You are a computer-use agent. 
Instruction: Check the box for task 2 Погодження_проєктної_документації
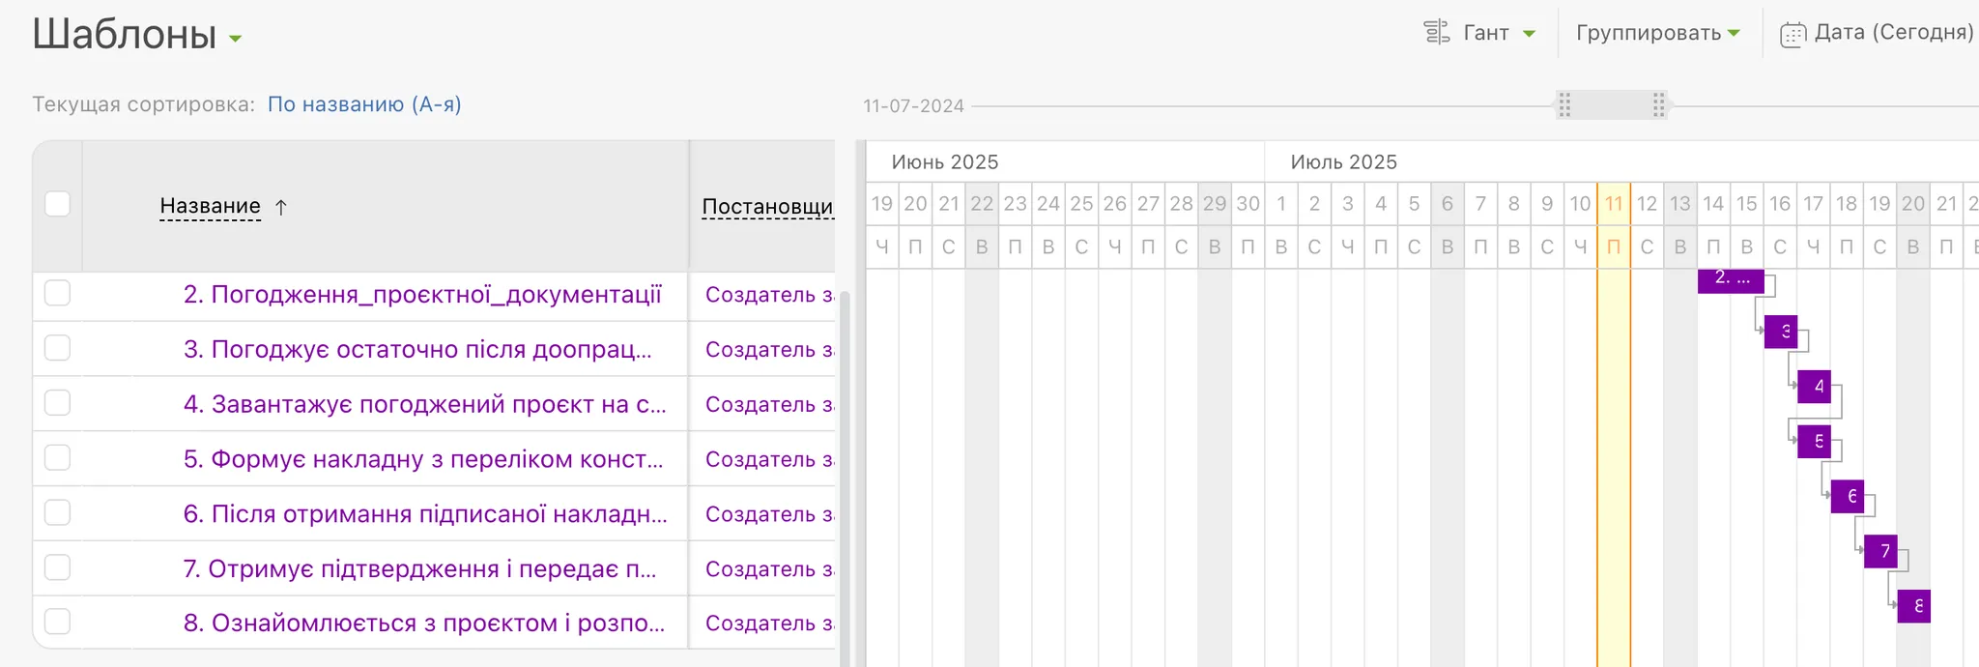click(x=58, y=294)
